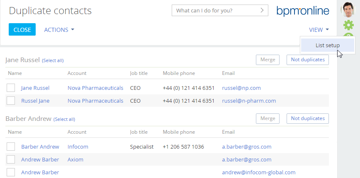Choose List setup from the menu

tap(327, 46)
